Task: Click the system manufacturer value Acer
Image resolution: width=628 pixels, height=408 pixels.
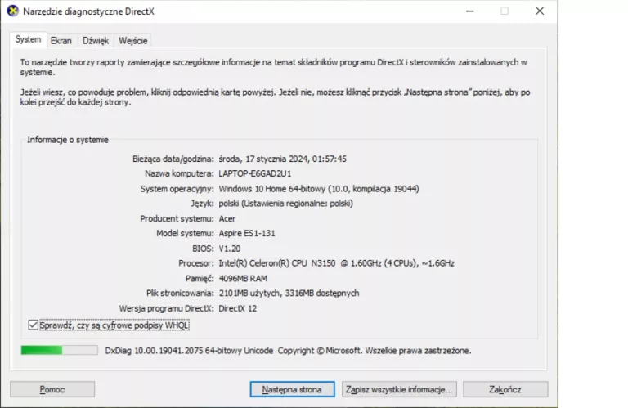Action: (x=227, y=218)
